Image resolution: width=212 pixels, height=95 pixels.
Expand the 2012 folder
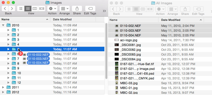pyautogui.click(x=3, y=92)
